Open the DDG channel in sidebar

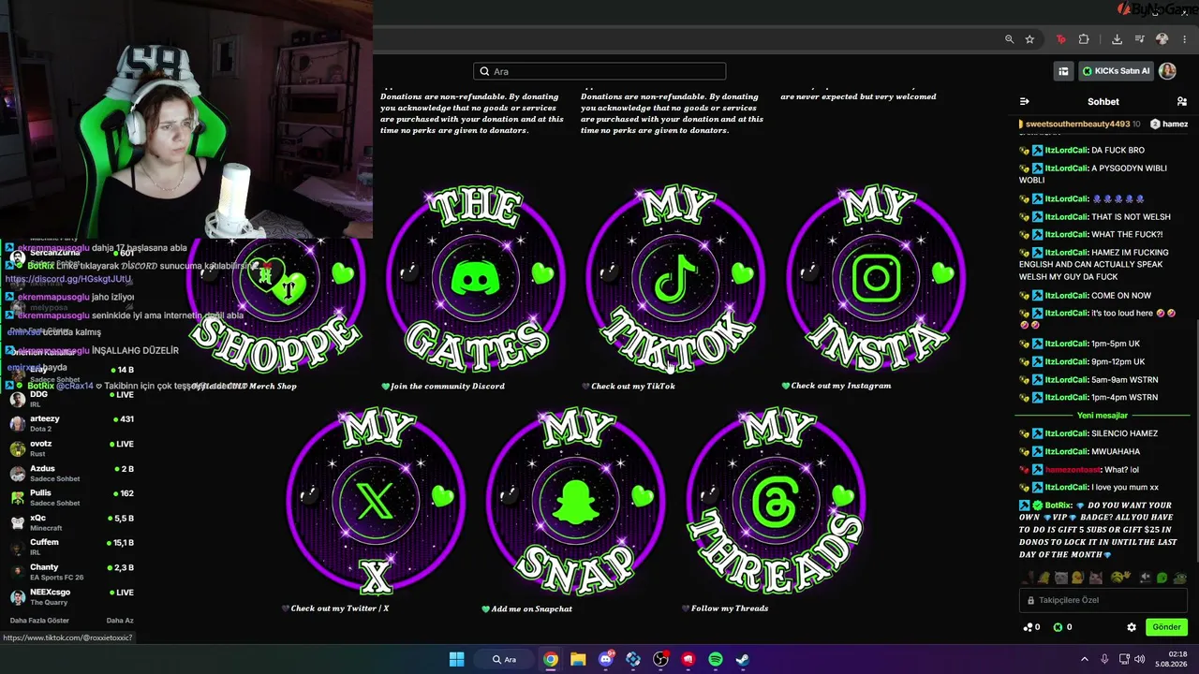71,399
